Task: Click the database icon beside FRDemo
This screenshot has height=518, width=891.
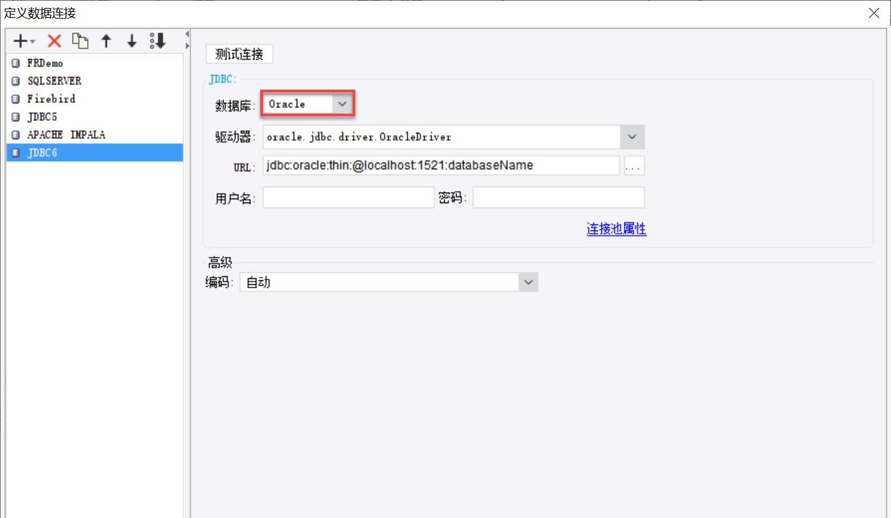Action: pos(16,64)
